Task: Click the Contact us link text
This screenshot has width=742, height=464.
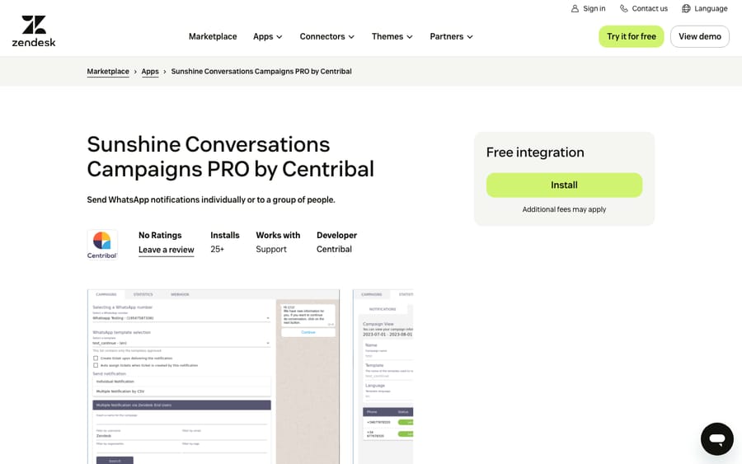Action: 650,8
